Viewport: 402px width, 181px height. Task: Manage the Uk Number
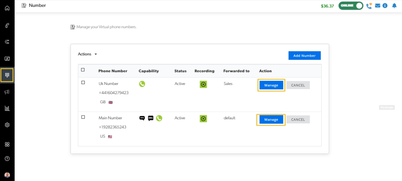click(x=271, y=85)
